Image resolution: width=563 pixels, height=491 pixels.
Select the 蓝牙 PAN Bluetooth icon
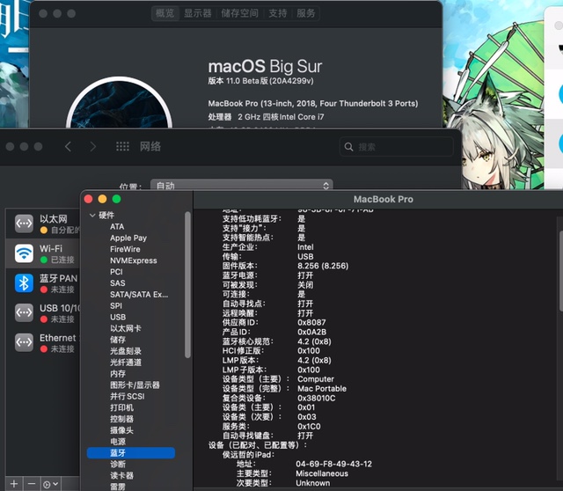(24, 283)
